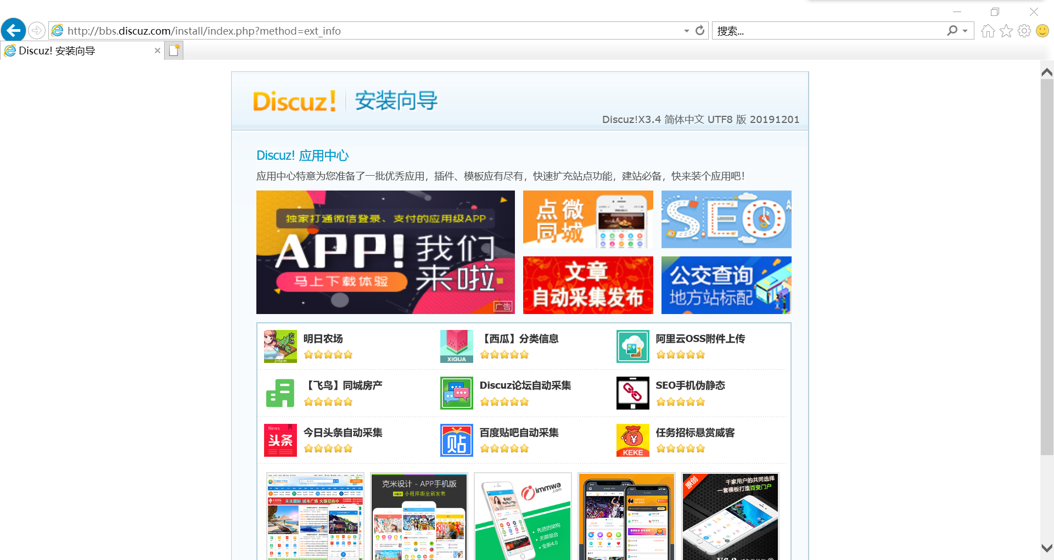Click the smiley feedback icon
1054x560 pixels.
pyautogui.click(x=1042, y=31)
